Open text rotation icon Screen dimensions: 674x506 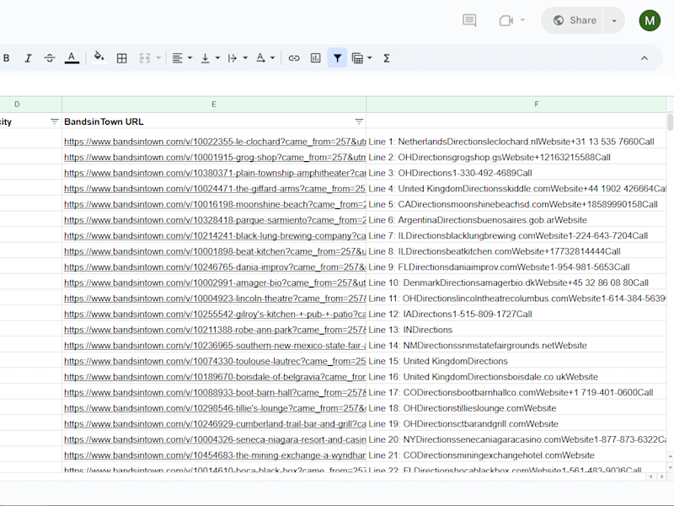260,58
